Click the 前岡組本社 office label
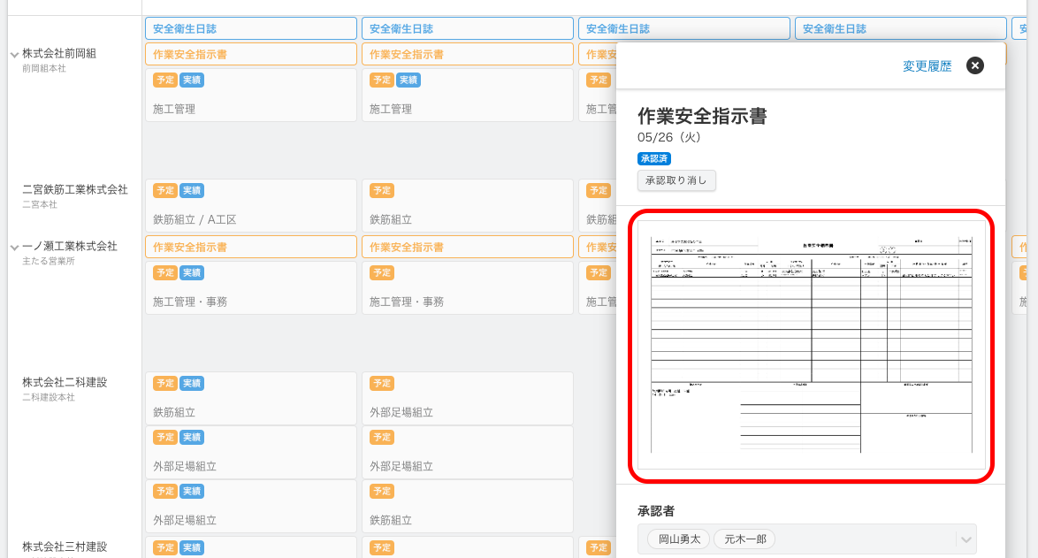 click(x=43, y=68)
